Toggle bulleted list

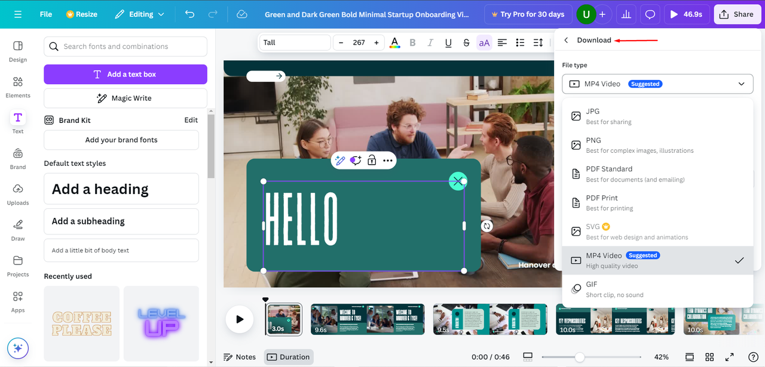point(520,42)
